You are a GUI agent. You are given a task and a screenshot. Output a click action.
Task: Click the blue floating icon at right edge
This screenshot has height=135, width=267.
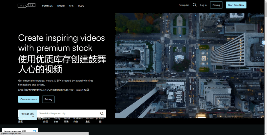pos(264,43)
